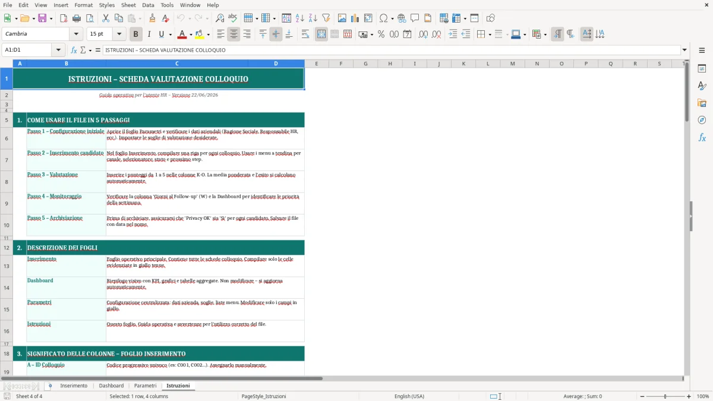The image size is (713, 401).
Task: Switch to the Inserimento sheet tab
Action: click(x=74, y=386)
